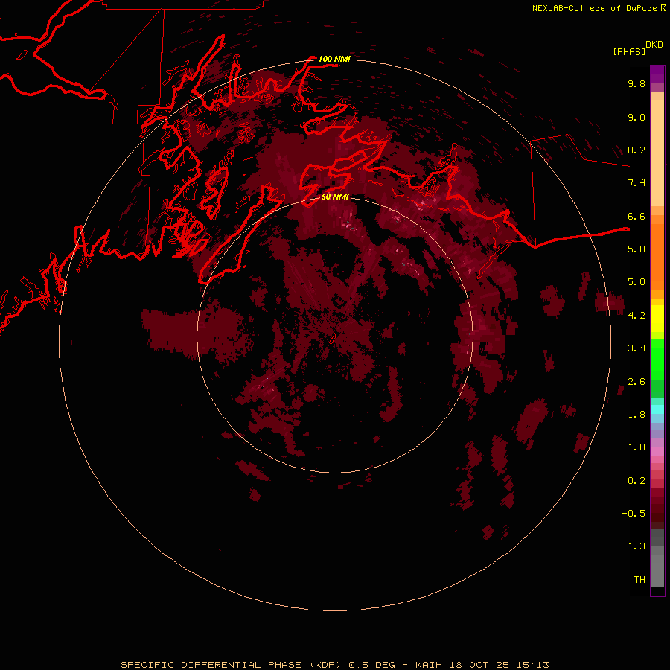Image resolution: width=670 pixels, height=670 pixels.
Task: Click the 100 NMI range ring label
Action: (x=334, y=59)
